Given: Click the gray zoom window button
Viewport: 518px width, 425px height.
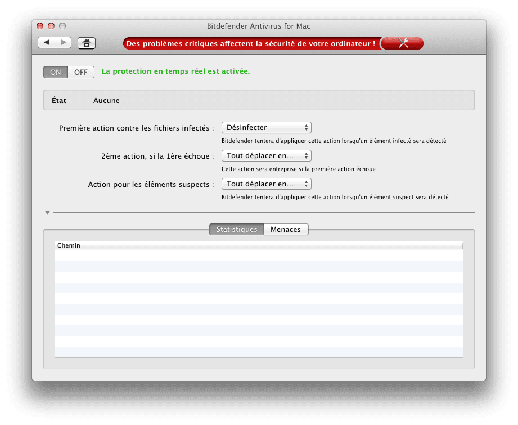Looking at the screenshot, I should click(62, 26).
